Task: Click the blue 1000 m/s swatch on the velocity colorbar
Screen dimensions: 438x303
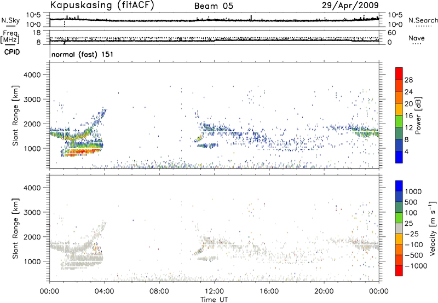Action: point(399,186)
